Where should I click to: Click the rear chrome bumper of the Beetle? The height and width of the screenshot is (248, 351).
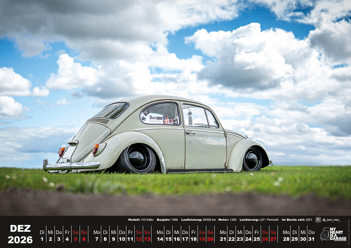click(x=72, y=166)
